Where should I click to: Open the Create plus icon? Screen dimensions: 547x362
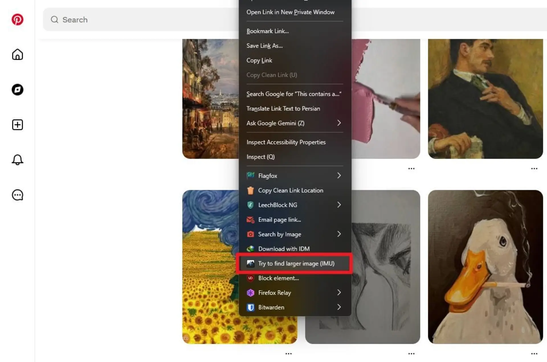17,125
